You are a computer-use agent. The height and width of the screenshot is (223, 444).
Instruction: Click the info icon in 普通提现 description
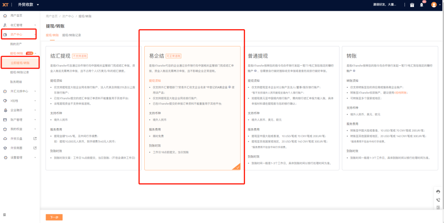tap(255, 71)
